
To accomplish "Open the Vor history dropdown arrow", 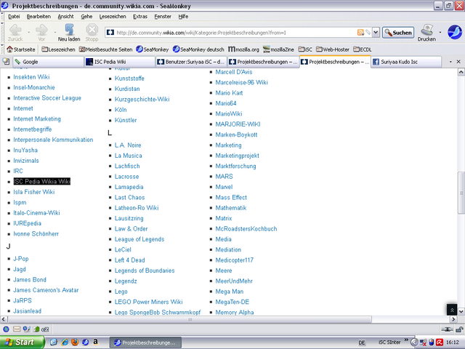I will click(55, 32).
